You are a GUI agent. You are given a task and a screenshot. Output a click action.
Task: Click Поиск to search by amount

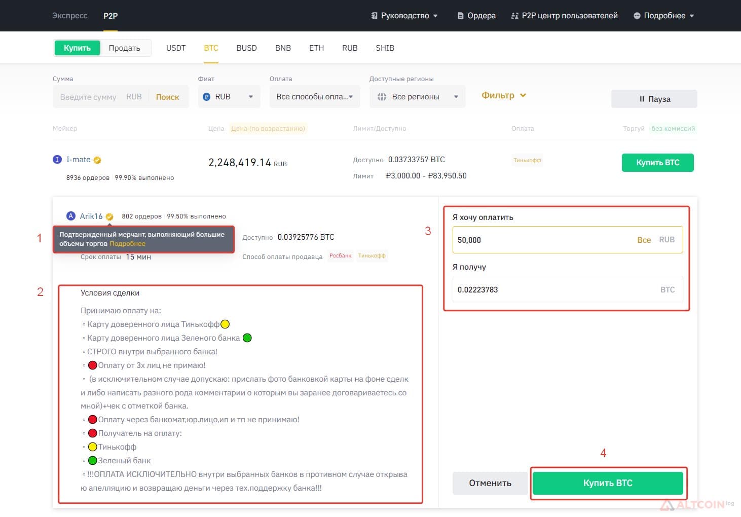click(168, 97)
